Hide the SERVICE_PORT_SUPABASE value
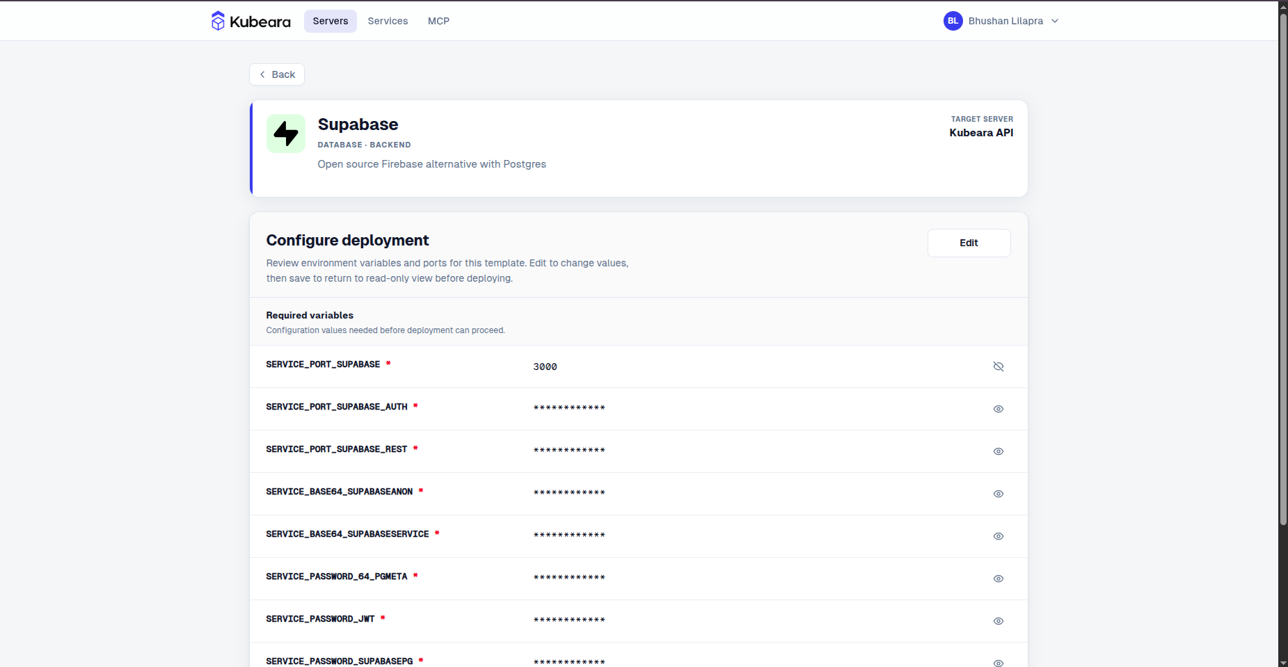1288x667 pixels. (x=999, y=367)
